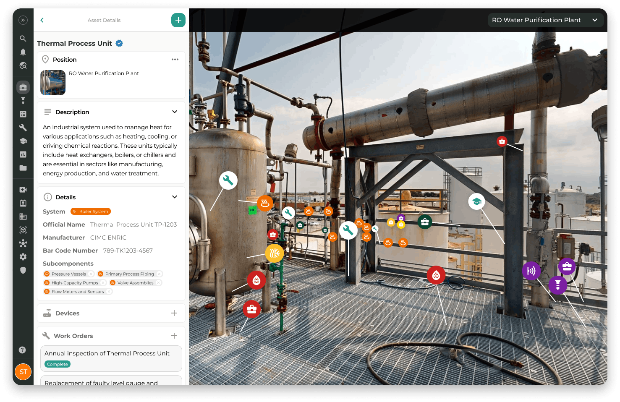
Task: Open the reports bar chart sidebar icon
Action: point(23,154)
